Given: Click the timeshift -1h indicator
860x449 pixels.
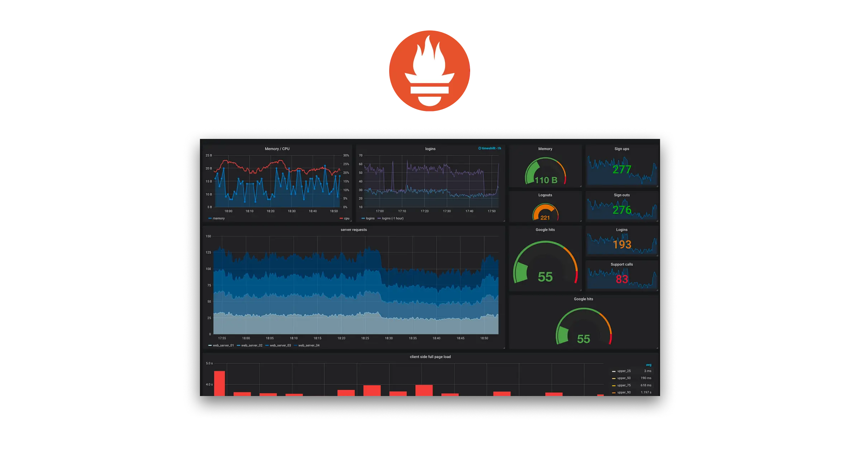Looking at the screenshot, I should (489, 148).
